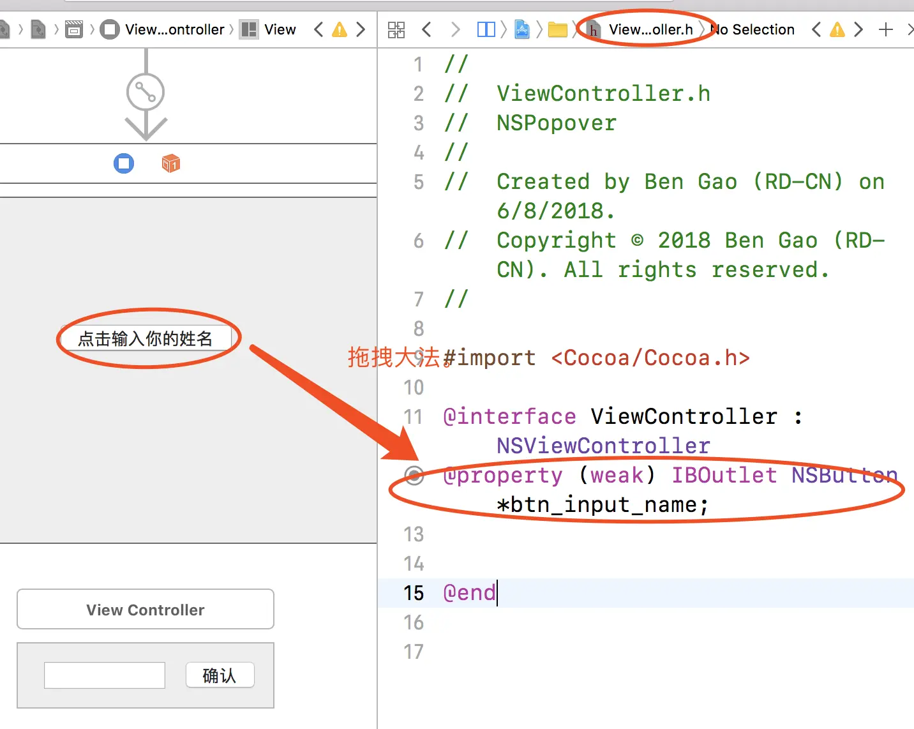
Task: Go to next issue in storyboard editor
Action: [361, 29]
